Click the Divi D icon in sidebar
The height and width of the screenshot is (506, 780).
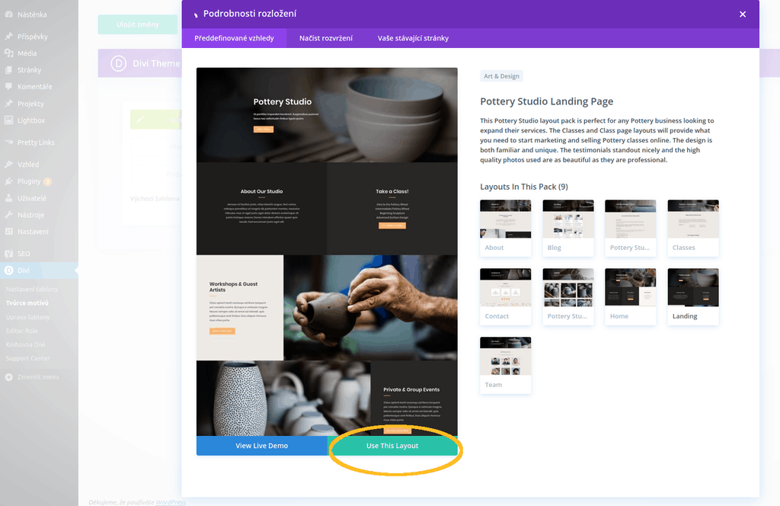pos(9,271)
